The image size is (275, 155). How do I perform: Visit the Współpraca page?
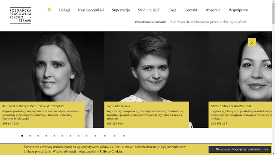(x=238, y=10)
